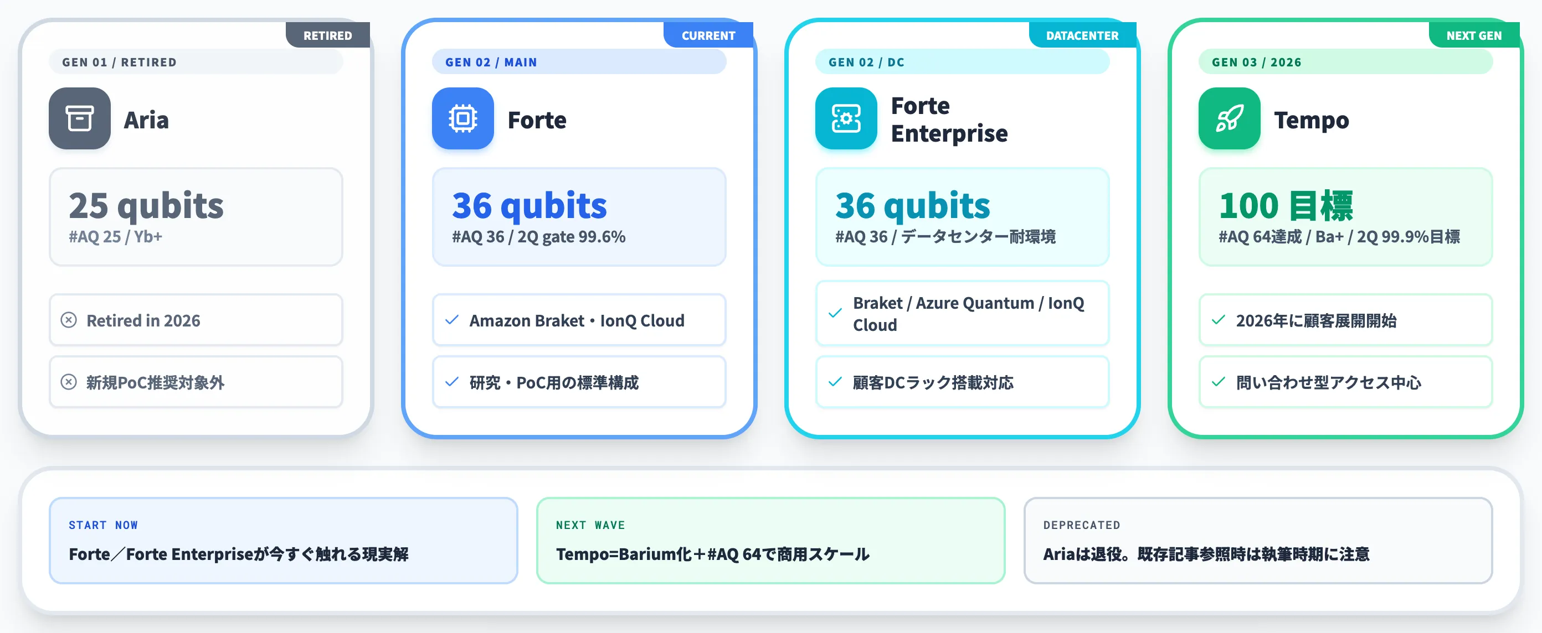Click the x-circle icon beside 新規PoC推奨対象外
This screenshot has width=1542, height=633.
tap(69, 382)
